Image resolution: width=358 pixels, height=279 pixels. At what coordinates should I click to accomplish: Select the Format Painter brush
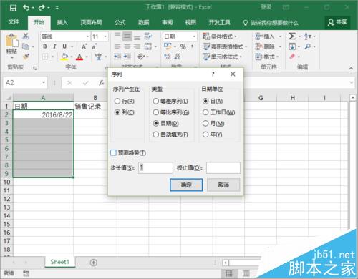26,57
